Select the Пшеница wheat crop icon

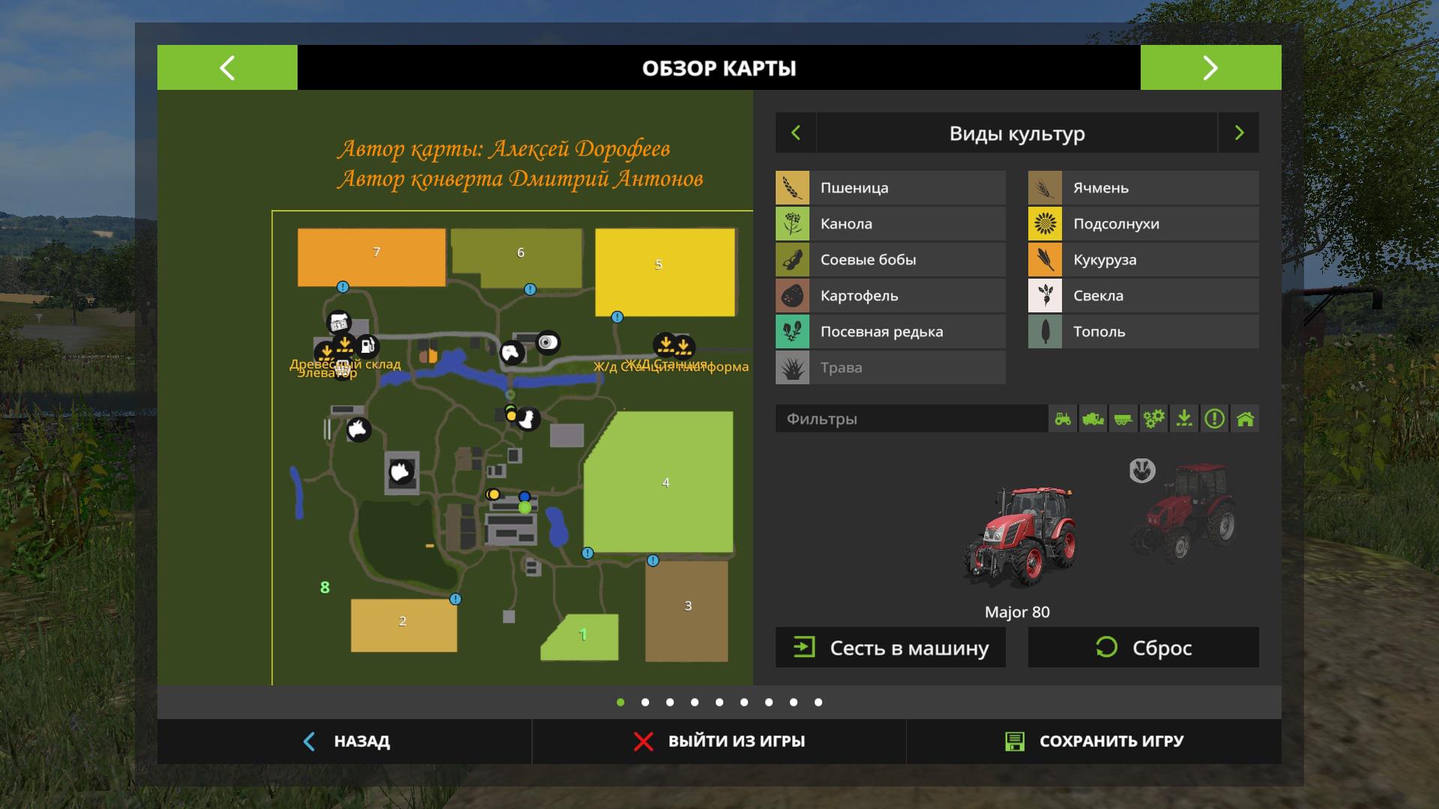tap(792, 188)
